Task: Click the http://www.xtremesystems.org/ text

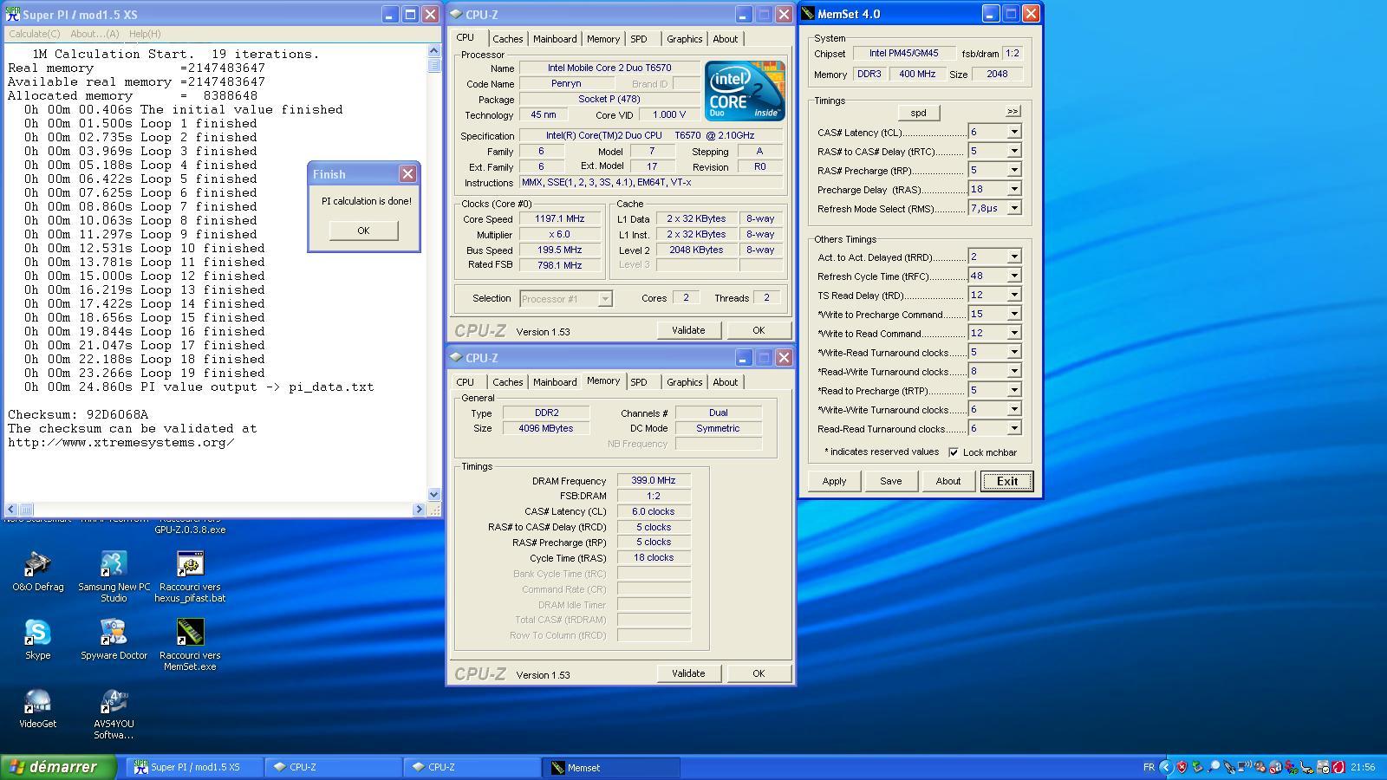Action: click(x=121, y=442)
